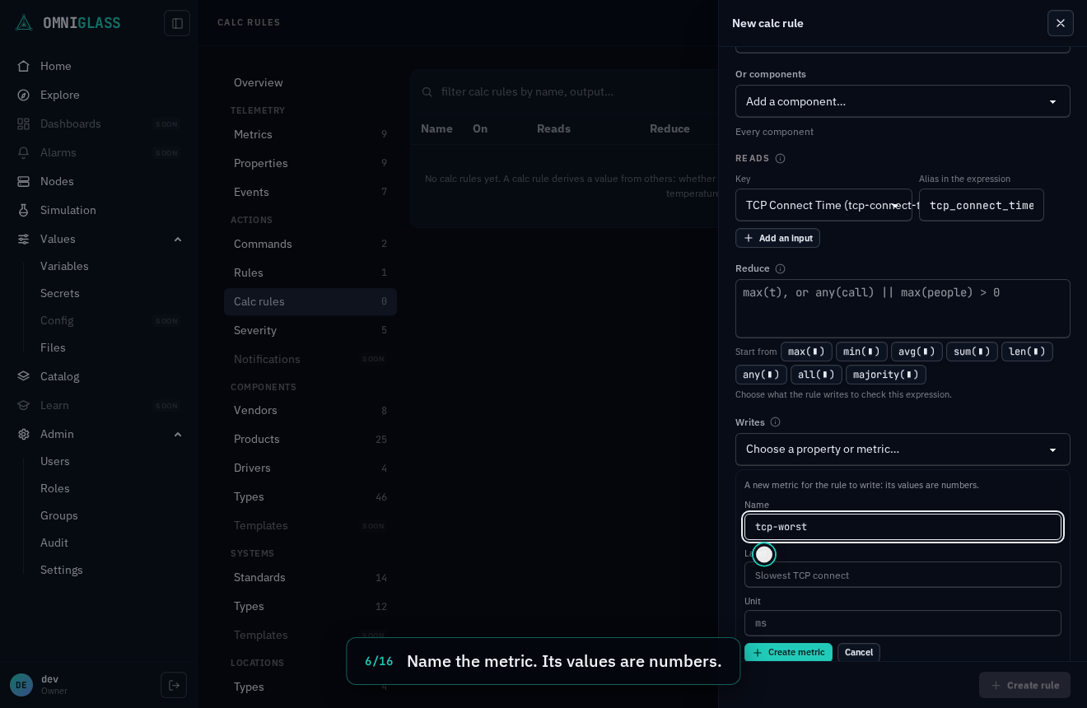Go to Metrics in the telemetry list
1087x708 pixels.
pos(310,134)
